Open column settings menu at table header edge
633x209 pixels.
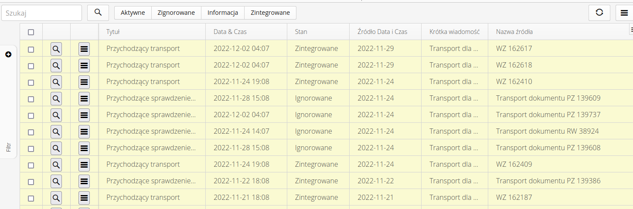point(631,29)
